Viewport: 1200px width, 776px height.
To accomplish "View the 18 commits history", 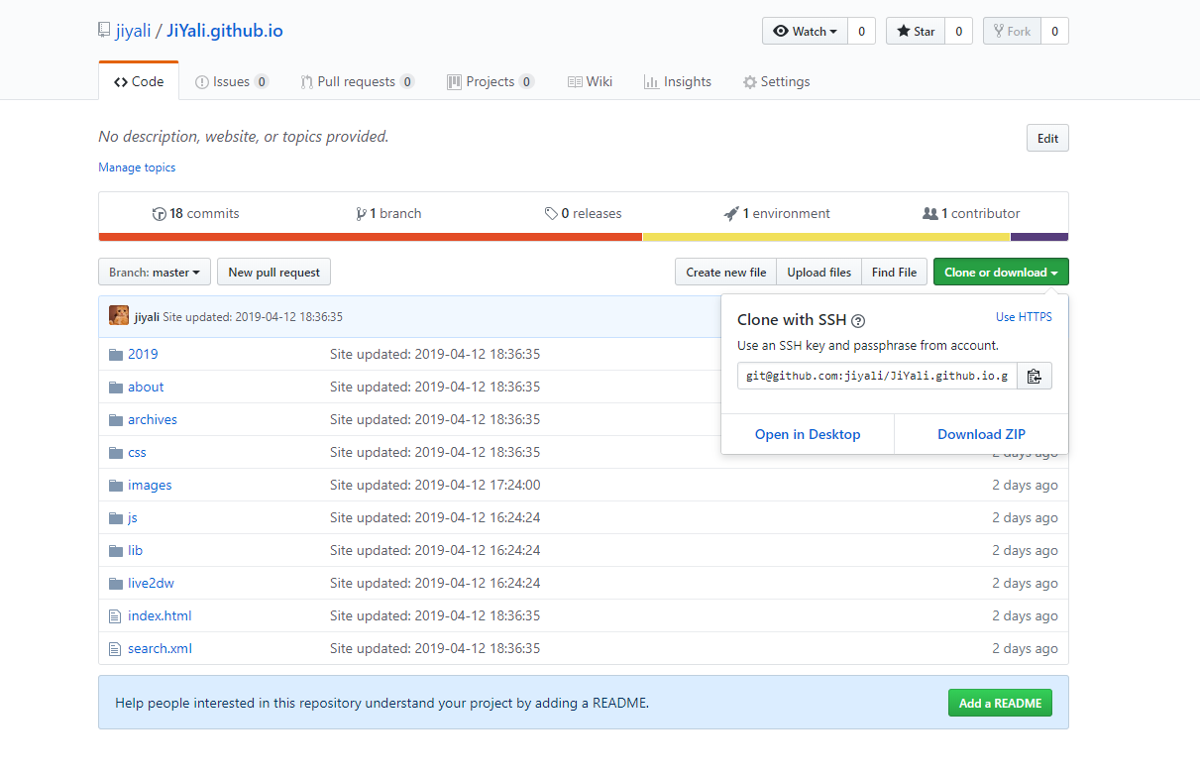I will [195, 213].
